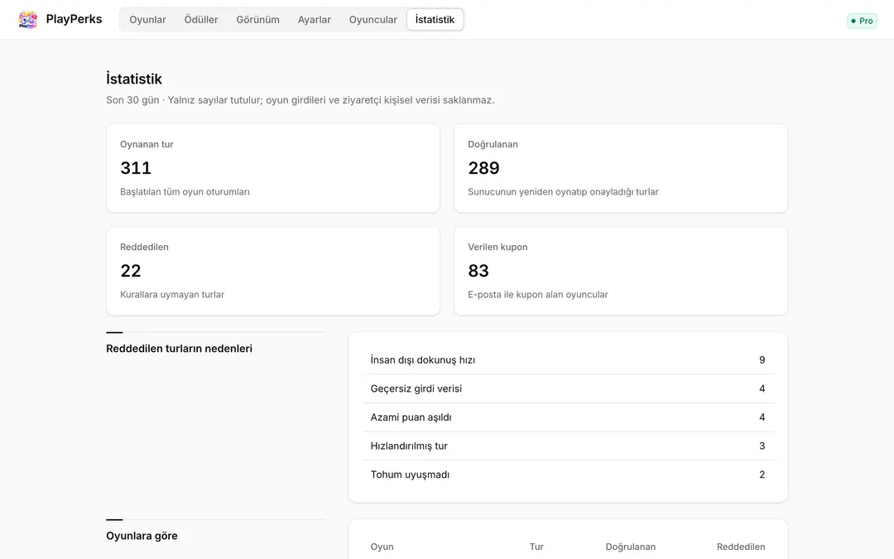Open the Ayarlar tab

[315, 19]
